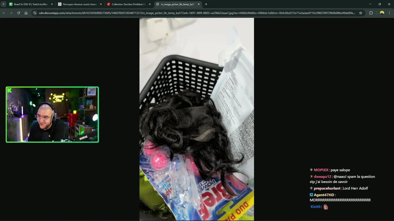
Task: Select the rn_image_picker_lib_temp tab
Action: tap(178, 4)
